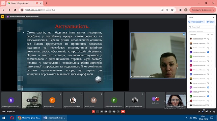This screenshot has width=217, height=121.
Task: Open the chat panel icon
Action: (x=207, y=112)
